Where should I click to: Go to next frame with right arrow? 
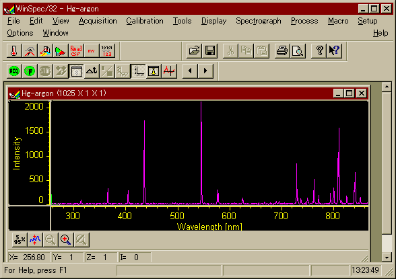point(205,71)
